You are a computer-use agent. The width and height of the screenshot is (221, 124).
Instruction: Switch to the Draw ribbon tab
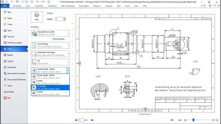tap(28, 6)
